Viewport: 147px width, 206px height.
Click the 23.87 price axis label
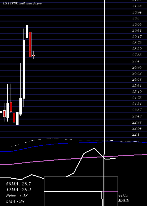coord(137,110)
